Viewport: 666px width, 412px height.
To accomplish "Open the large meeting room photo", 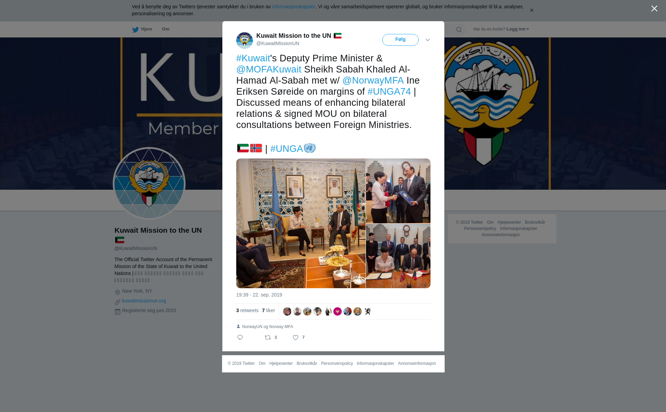I will (301, 223).
